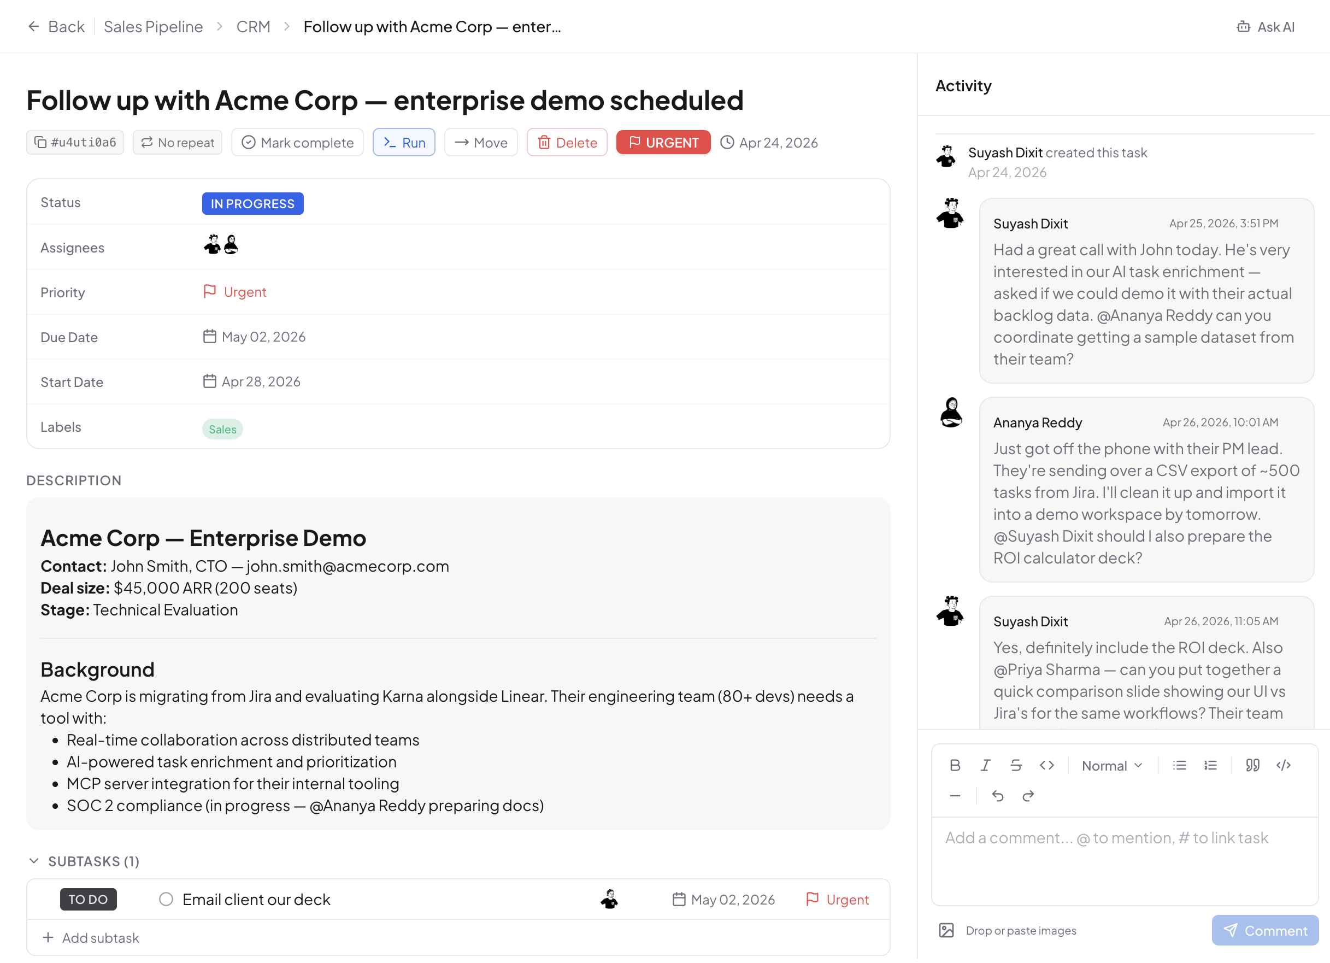Undo last edit in comment editor
Image resolution: width=1330 pixels, height=963 pixels.
[998, 796]
